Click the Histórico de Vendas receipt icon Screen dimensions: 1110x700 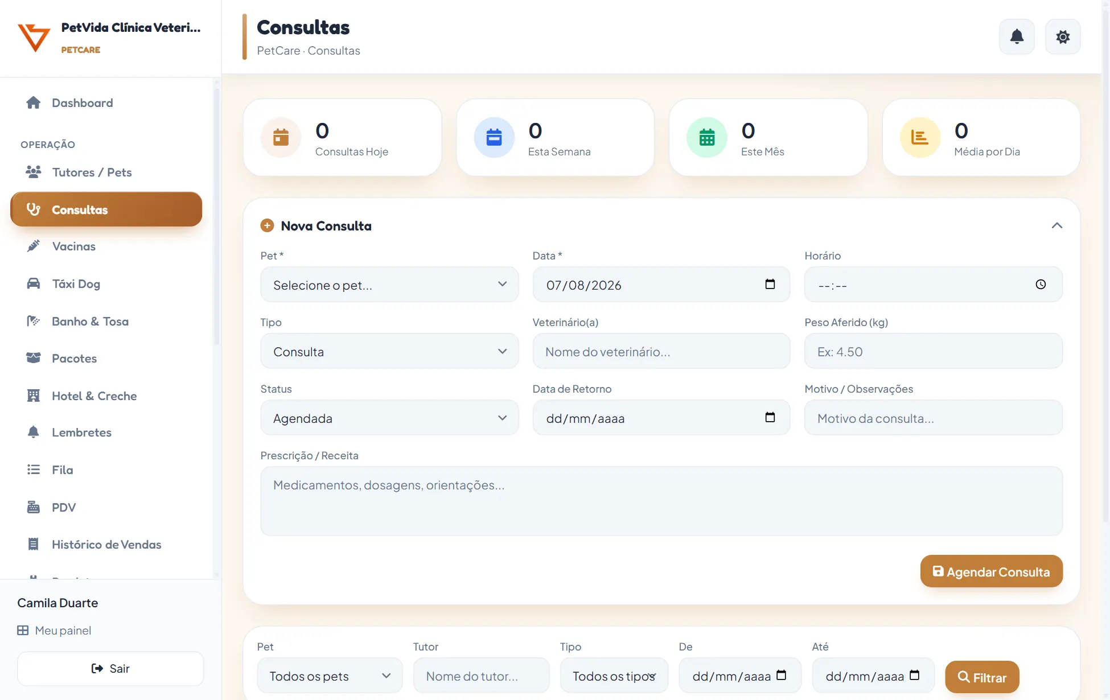point(34,544)
